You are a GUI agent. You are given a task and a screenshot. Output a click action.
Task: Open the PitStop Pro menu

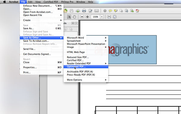pyautogui.click(x=67, y=2)
